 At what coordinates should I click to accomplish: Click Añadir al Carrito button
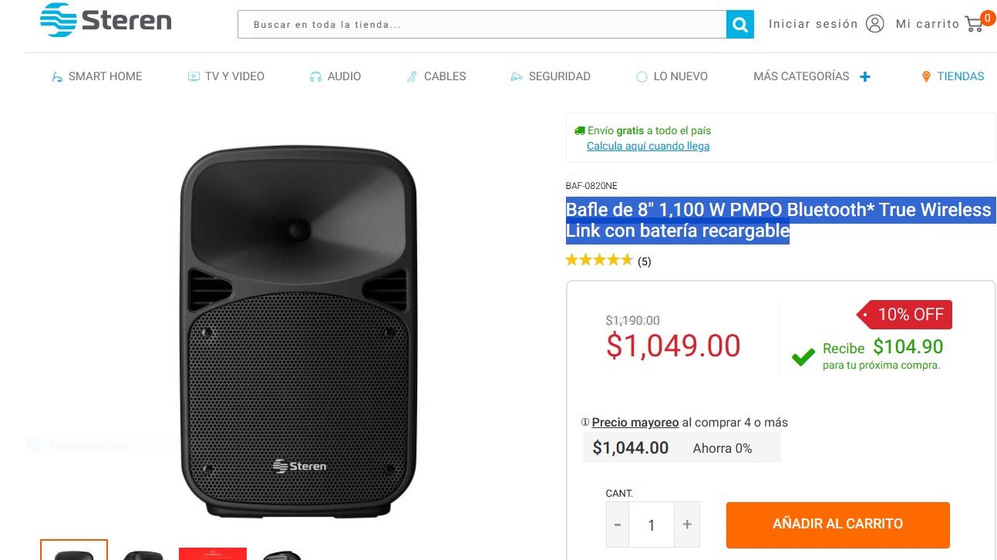coord(837,524)
